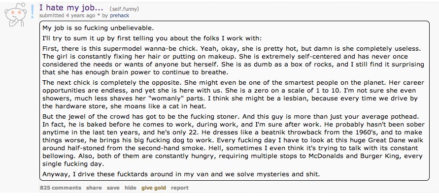This screenshot has height=196, width=439.
Task: Click the edited asterisk after the timestamp
Action: (99, 15)
